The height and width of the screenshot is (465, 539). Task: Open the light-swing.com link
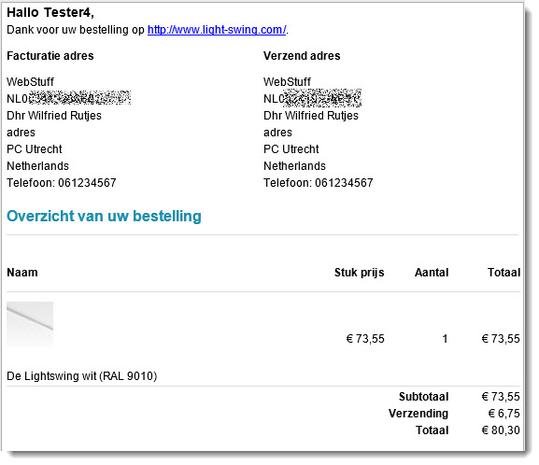(x=217, y=30)
